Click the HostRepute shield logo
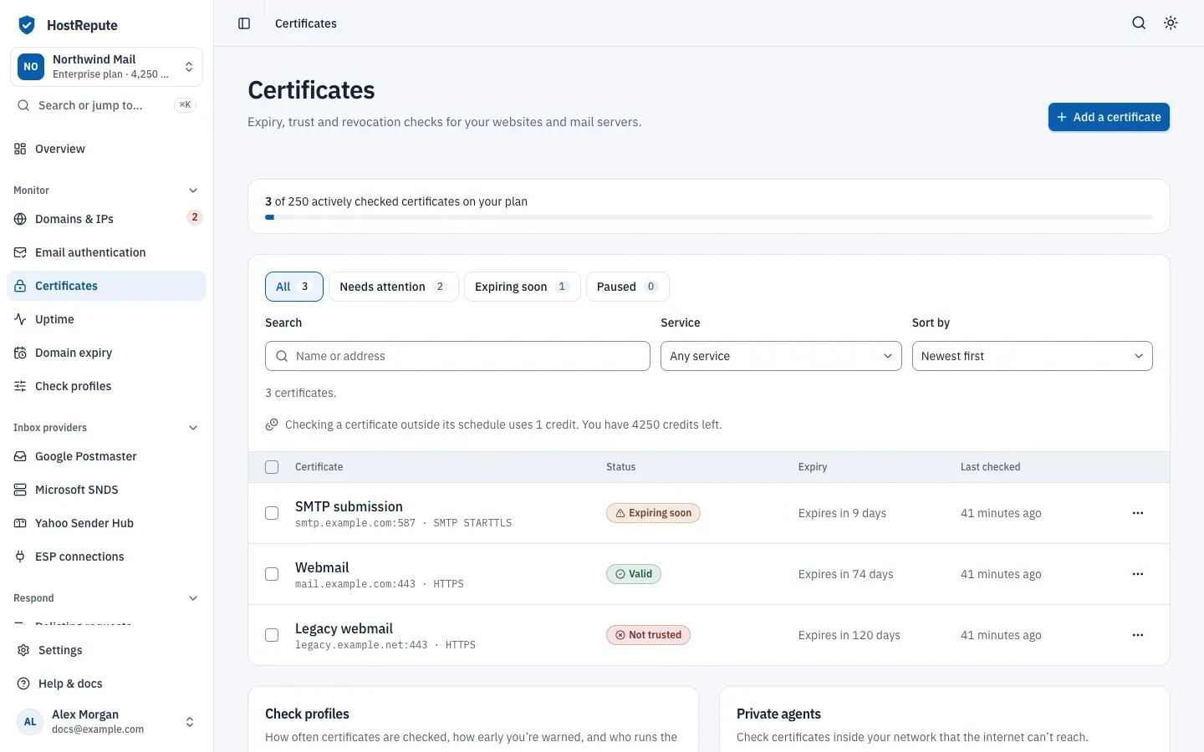Viewport: 1204px width, 752px height. coord(27,25)
